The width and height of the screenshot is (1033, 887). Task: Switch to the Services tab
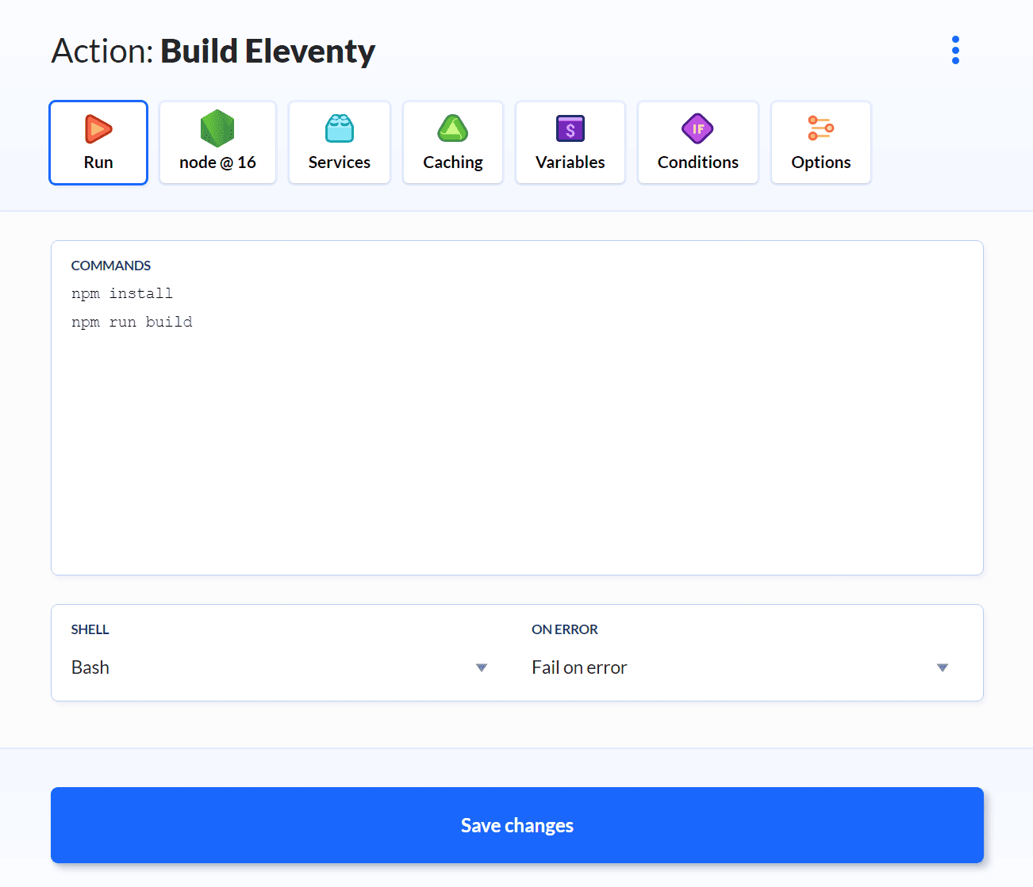339,143
